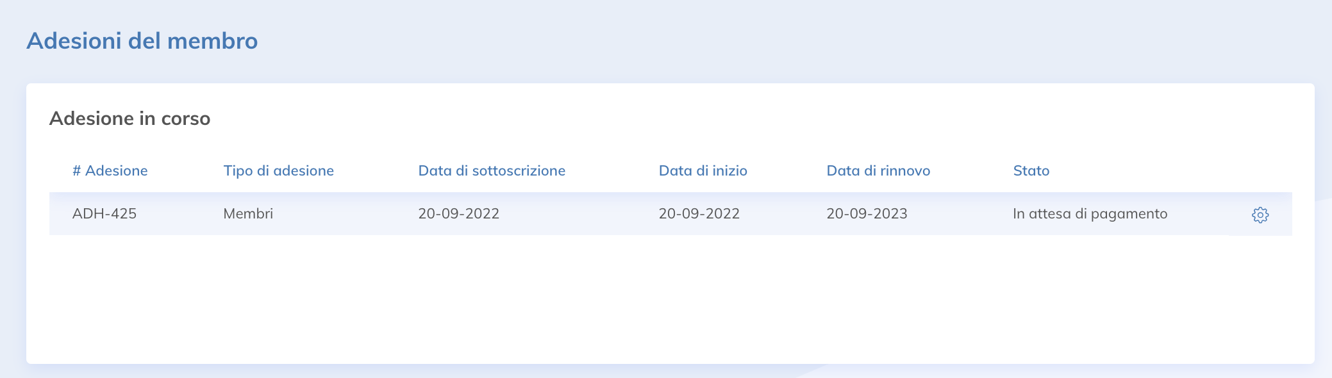The width and height of the screenshot is (1332, 378).
Task: Click the status 'In attesa di pagamento'
Action: coord(1090,213)
